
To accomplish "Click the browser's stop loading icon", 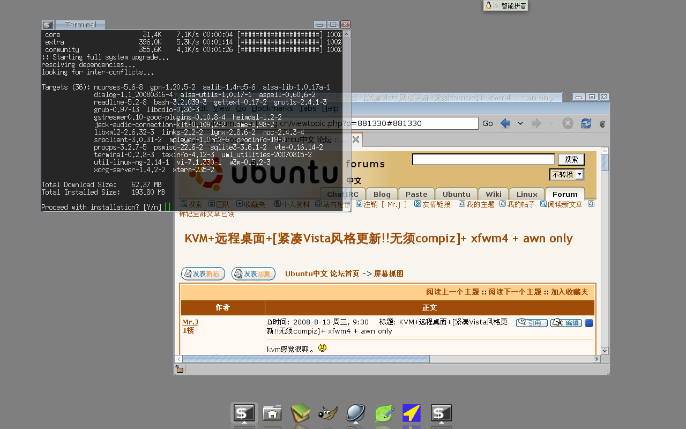I will click(568, 123).
